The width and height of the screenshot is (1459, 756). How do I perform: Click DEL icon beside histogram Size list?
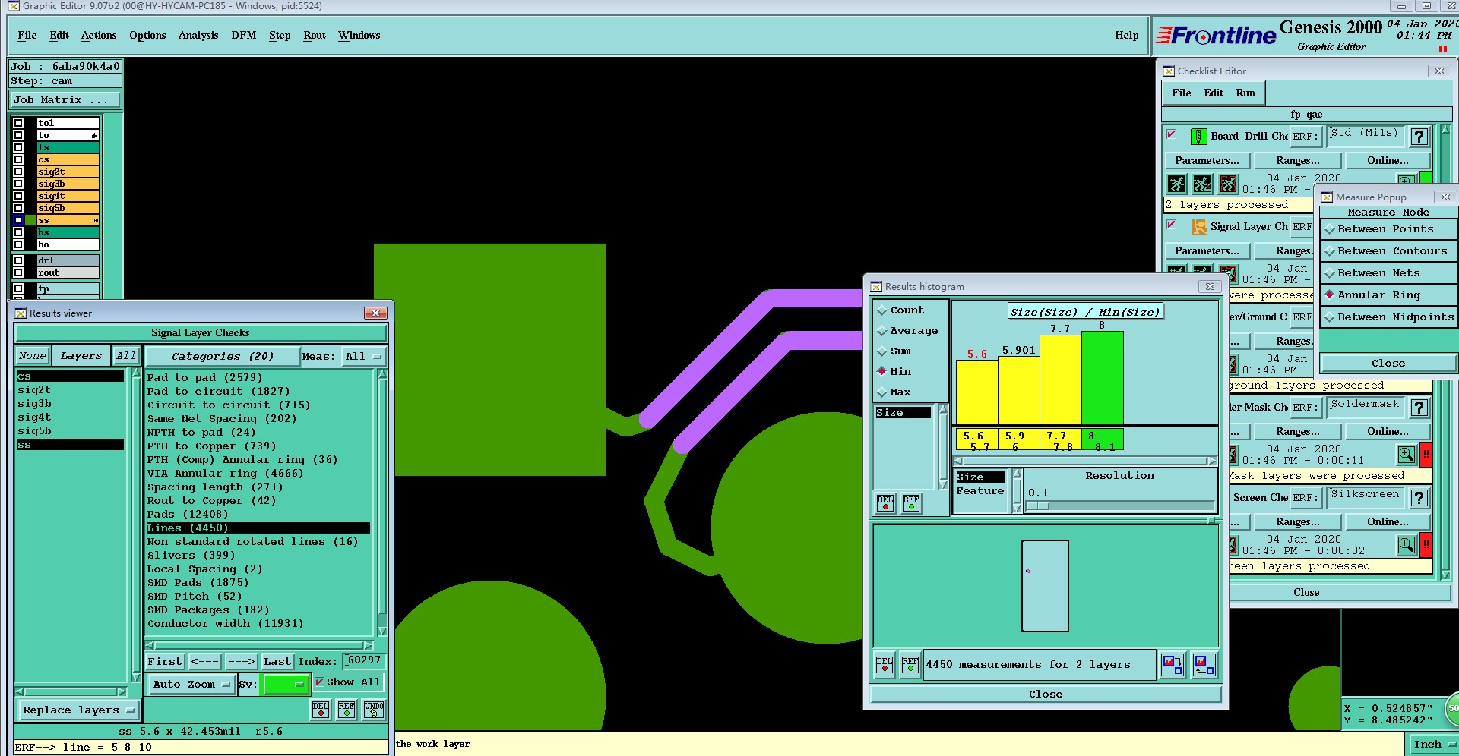(885, 504)
